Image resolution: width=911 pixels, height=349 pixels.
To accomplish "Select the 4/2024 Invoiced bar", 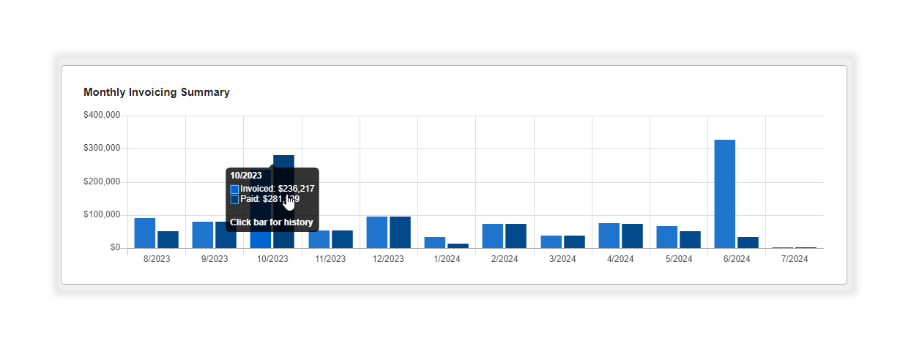I will (609, 236).
